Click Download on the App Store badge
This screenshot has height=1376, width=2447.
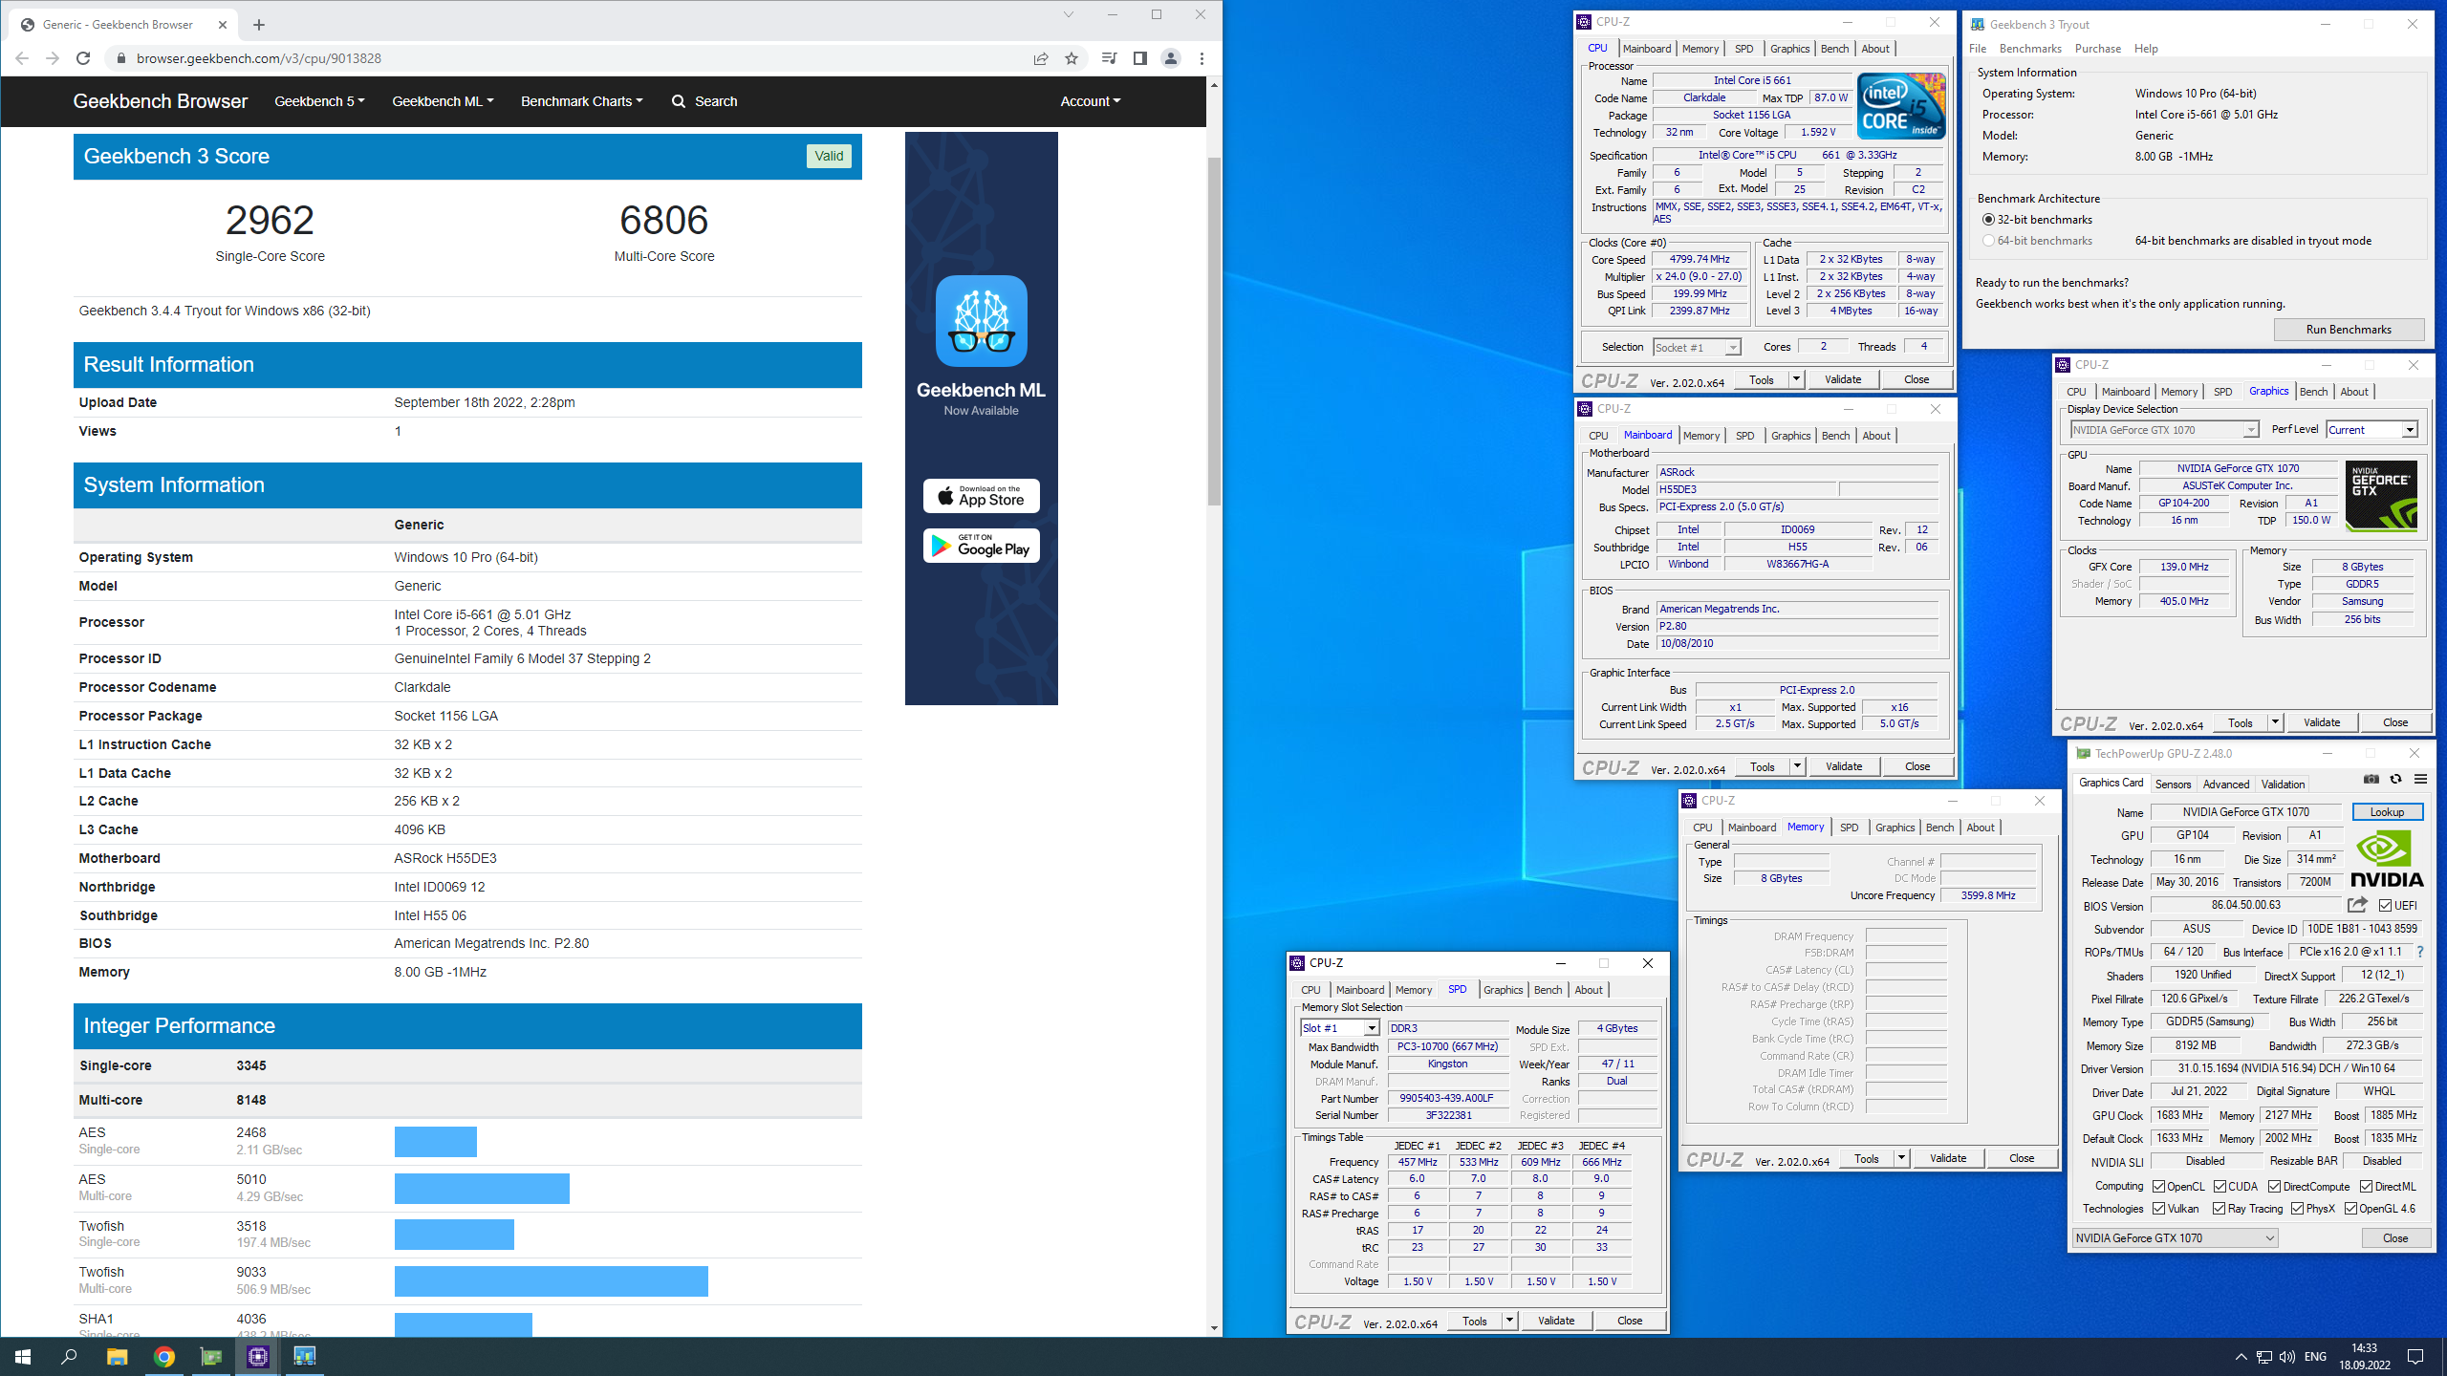[x=981, y=496]
